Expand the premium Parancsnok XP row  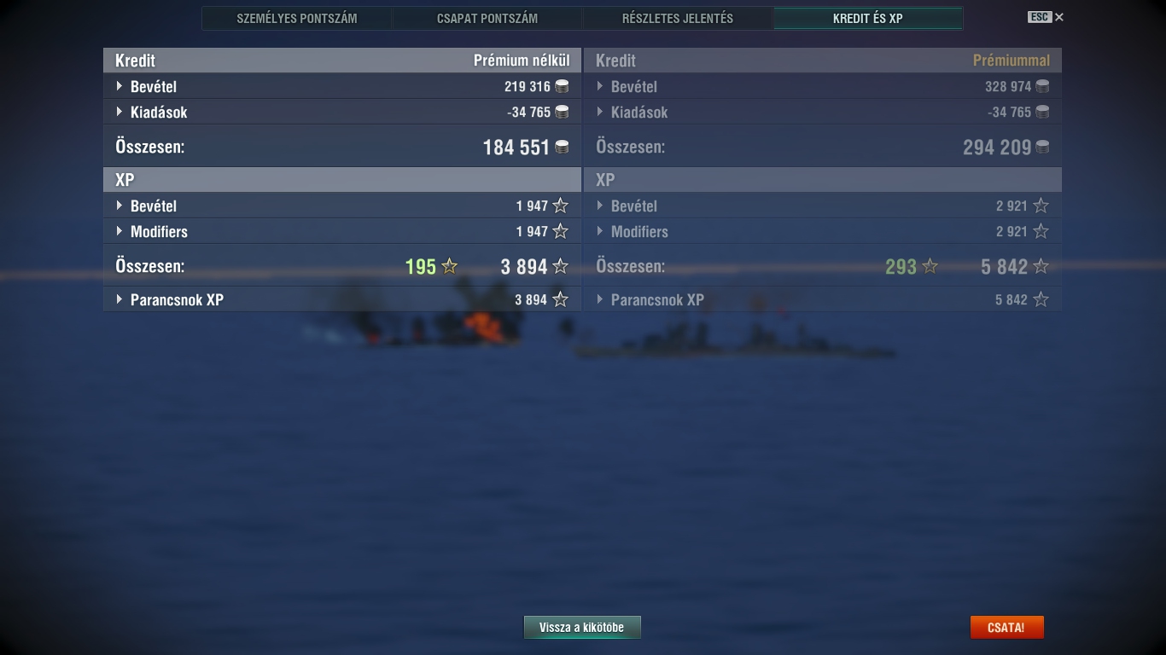[x=823, y=299]
